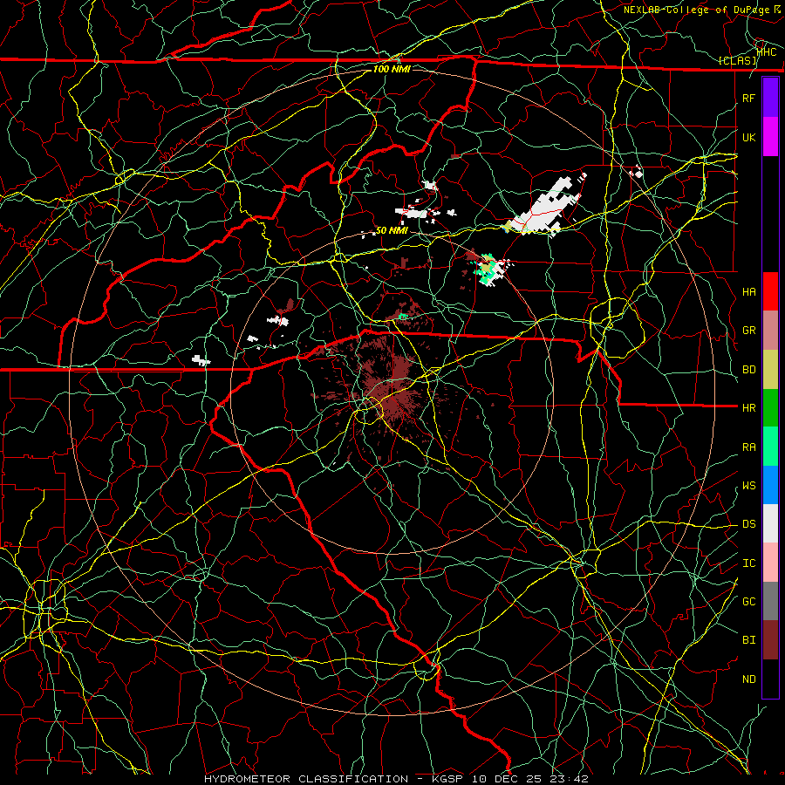Click the purple RF legend color swatch
The height and width of the screenshot is (785, 785).
[x=770, y=98]
